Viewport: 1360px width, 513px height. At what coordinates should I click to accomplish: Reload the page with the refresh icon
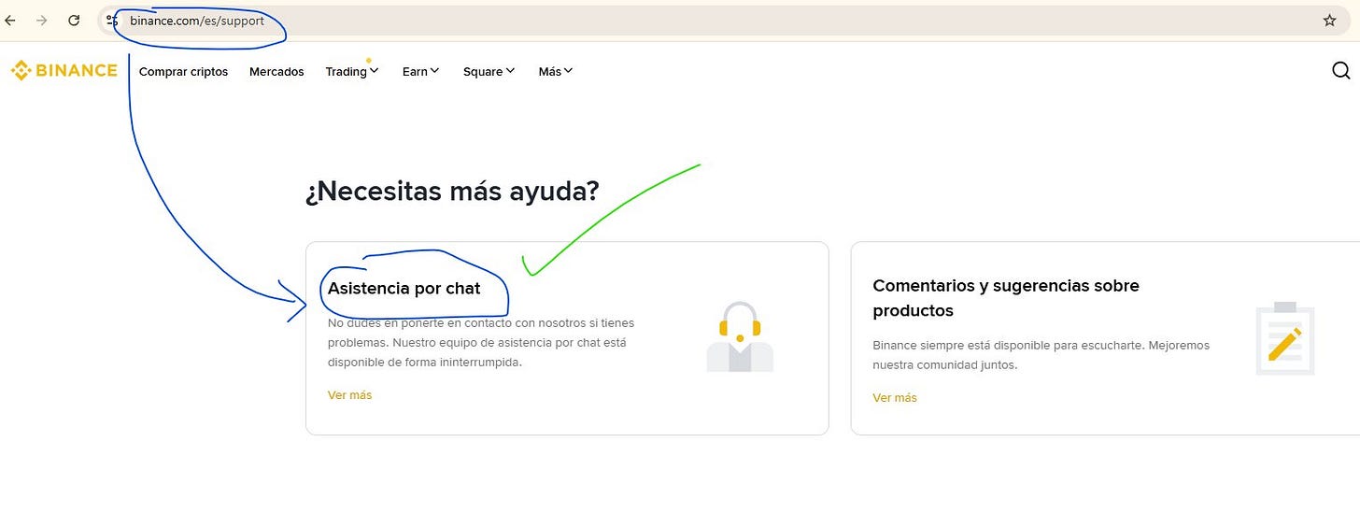pos(74,20)
